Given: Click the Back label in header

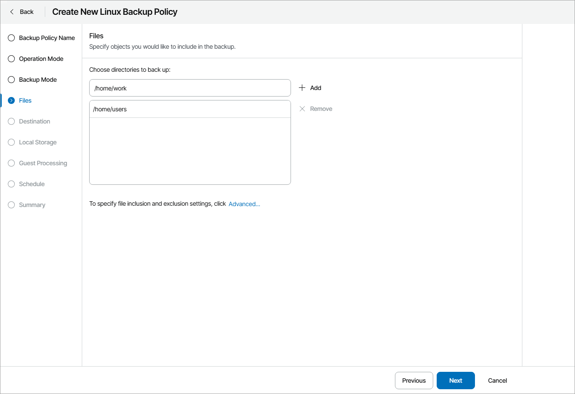Looking at the screenshot, I should [27, 12].
